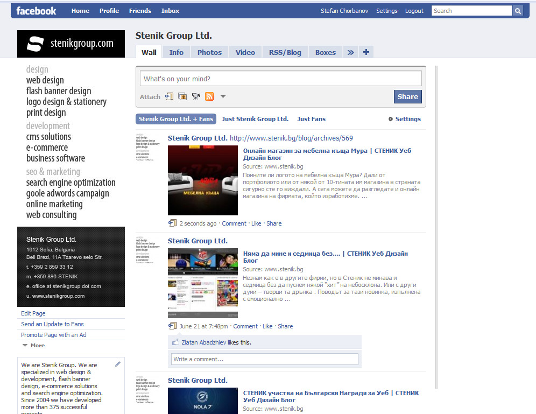Open 'СТЕНИК участва на Български Награди за Уеб' article

coord(331,397)
